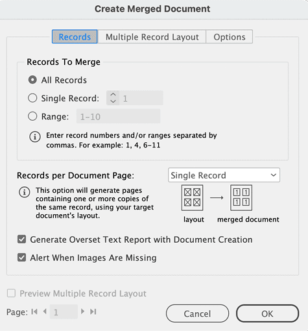Open the Options tab
Viewport: 308px width, 331px height.
[x=230, y=37]
